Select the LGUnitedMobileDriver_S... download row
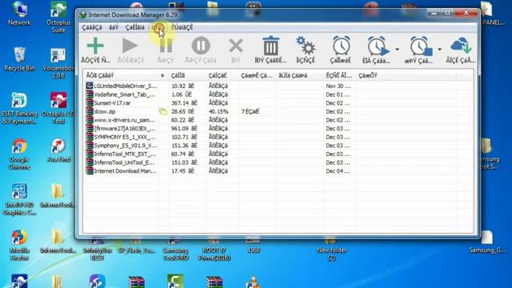512x288 pixels. click(278, 86)
